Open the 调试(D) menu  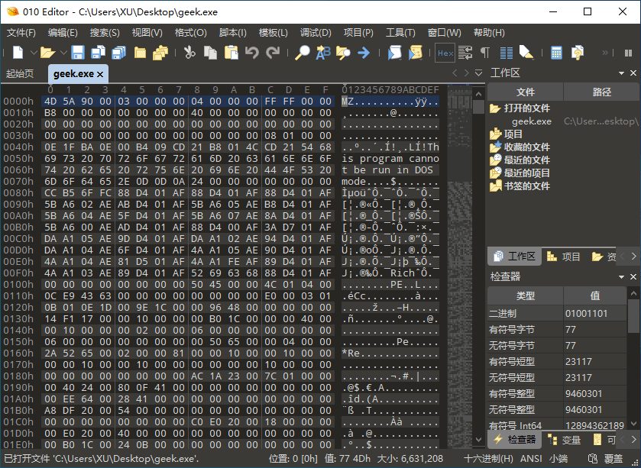point(316,33)
